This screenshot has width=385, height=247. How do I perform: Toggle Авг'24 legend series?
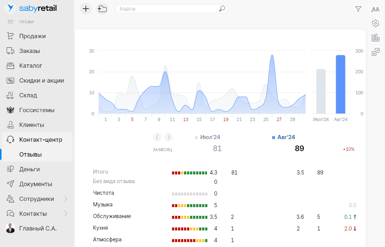click(x=283, y=137)
